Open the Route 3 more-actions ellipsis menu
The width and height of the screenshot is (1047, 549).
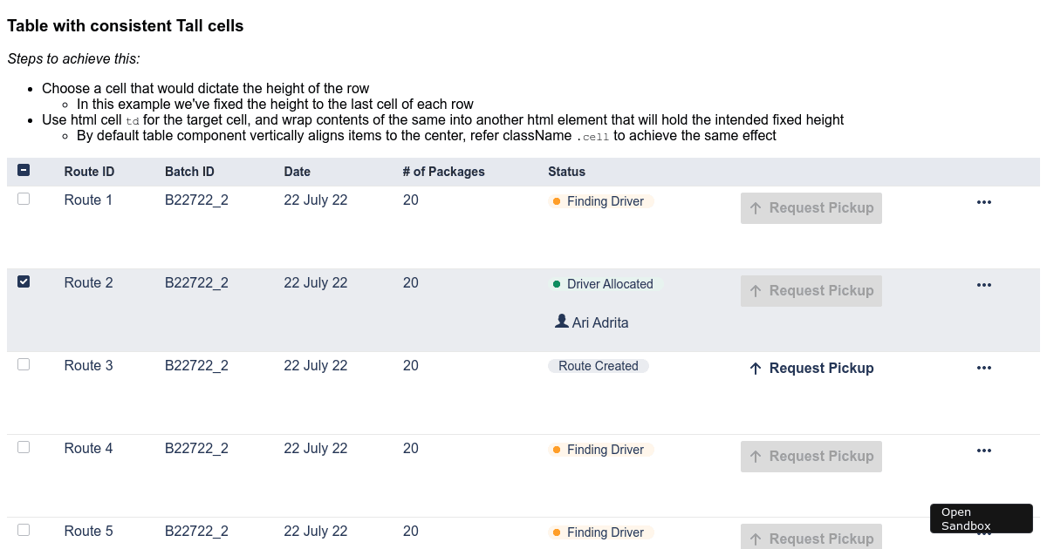pos(984,368)
